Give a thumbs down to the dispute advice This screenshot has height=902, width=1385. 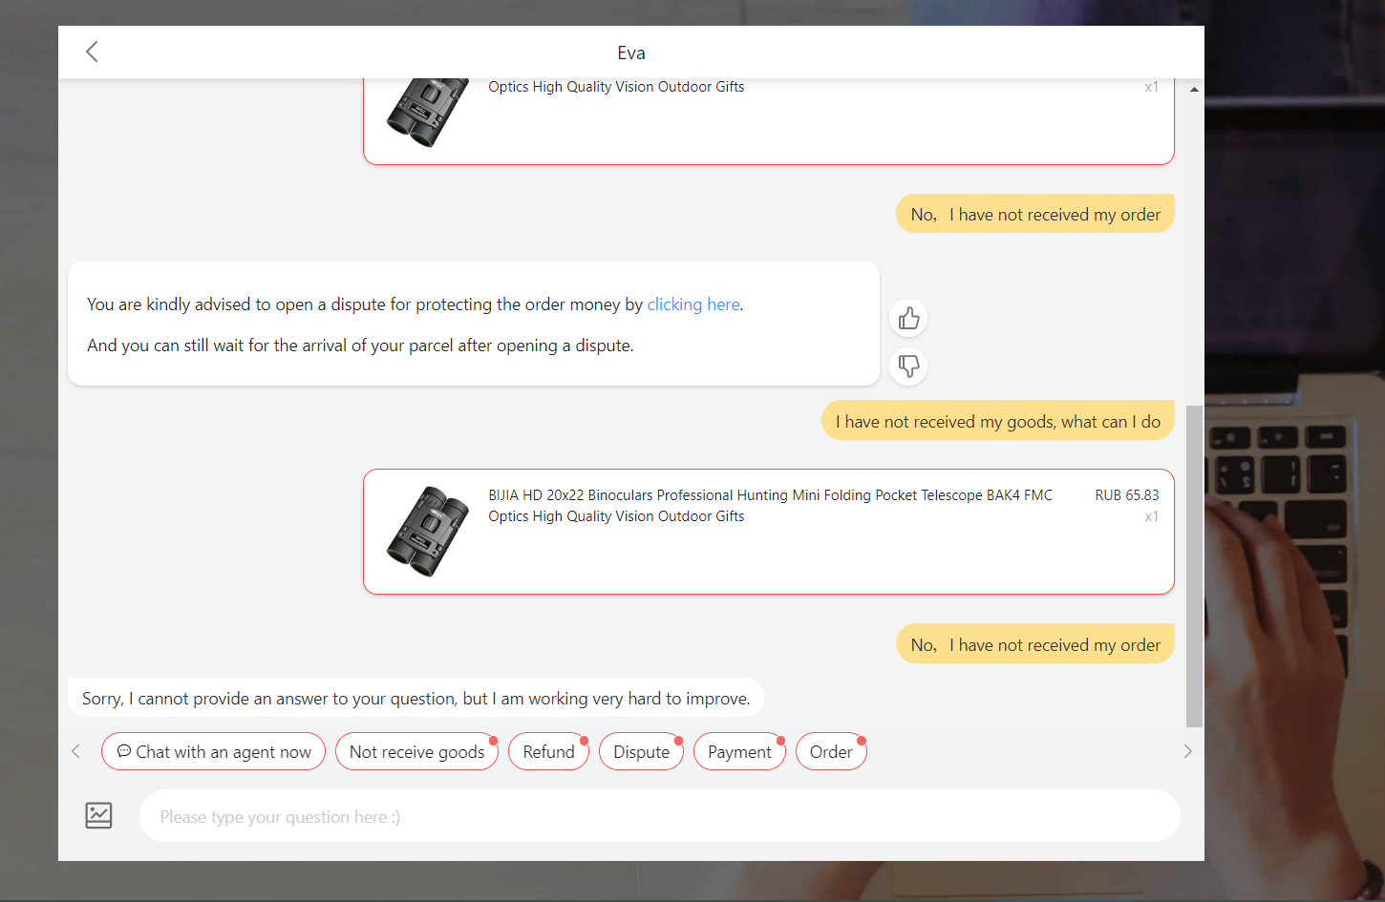[908, 366]
